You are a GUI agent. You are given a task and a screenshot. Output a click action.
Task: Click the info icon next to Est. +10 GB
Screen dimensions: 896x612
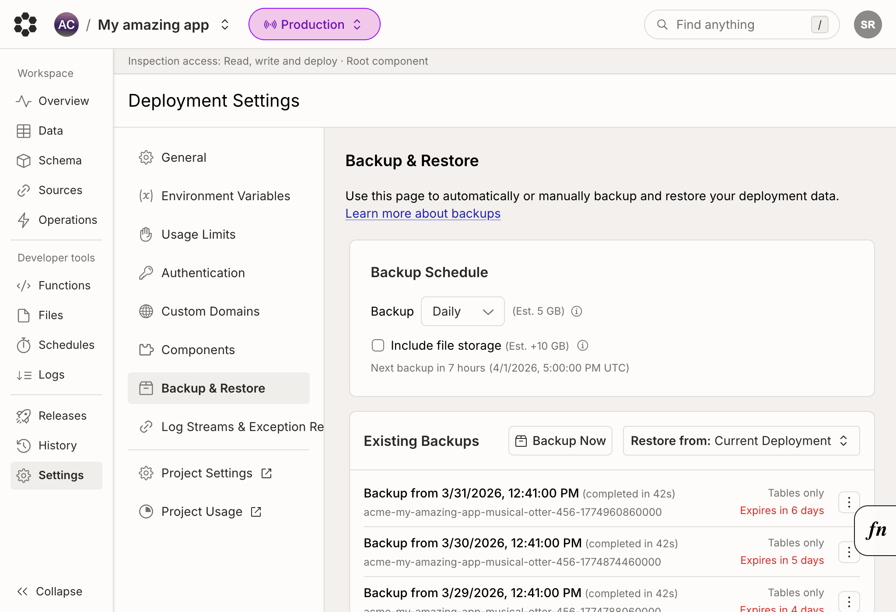point(582,345)
